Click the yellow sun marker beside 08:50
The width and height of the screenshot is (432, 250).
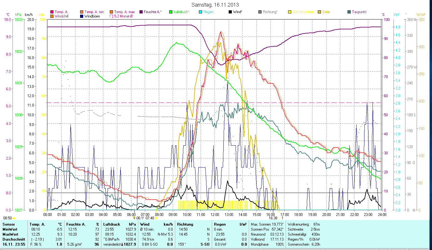[14, 218]
